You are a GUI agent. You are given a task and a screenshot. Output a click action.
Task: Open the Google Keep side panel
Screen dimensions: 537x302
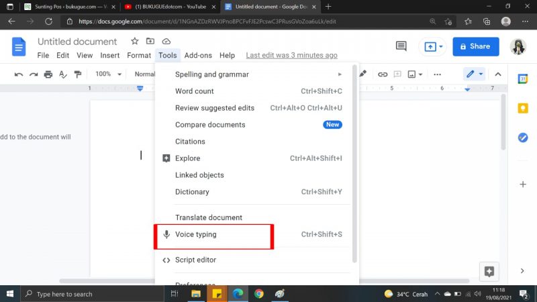click(x=523, y=108)
